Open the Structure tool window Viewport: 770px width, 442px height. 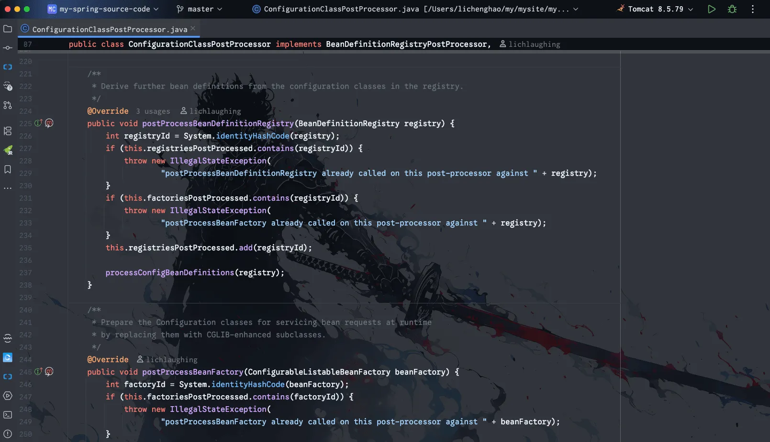pos(8,131)
